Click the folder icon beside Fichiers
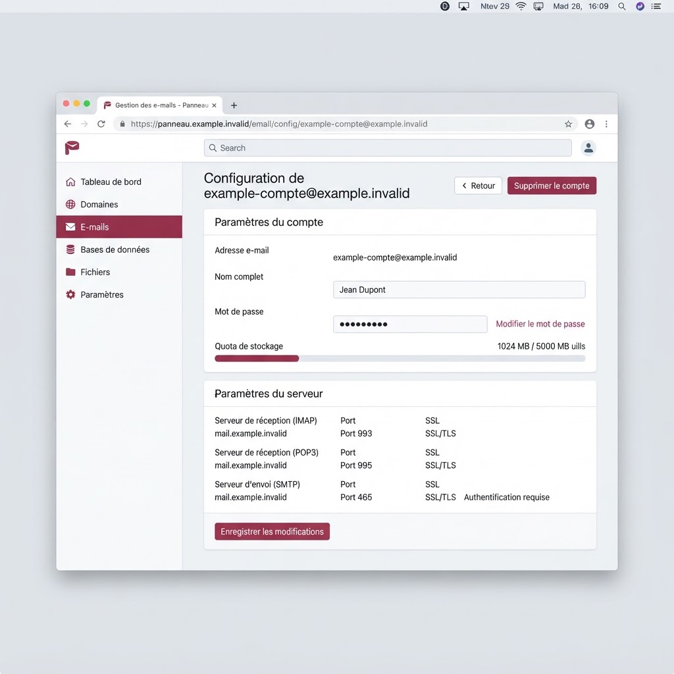 (x=70, y=272)
